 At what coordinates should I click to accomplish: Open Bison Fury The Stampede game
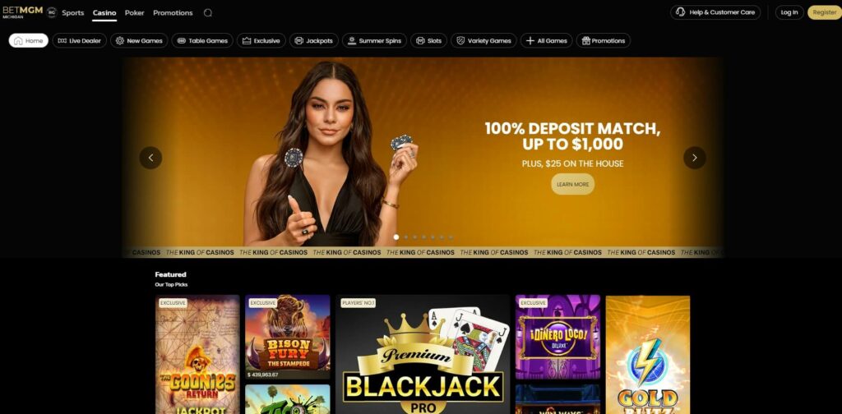[x=288, y=337]
